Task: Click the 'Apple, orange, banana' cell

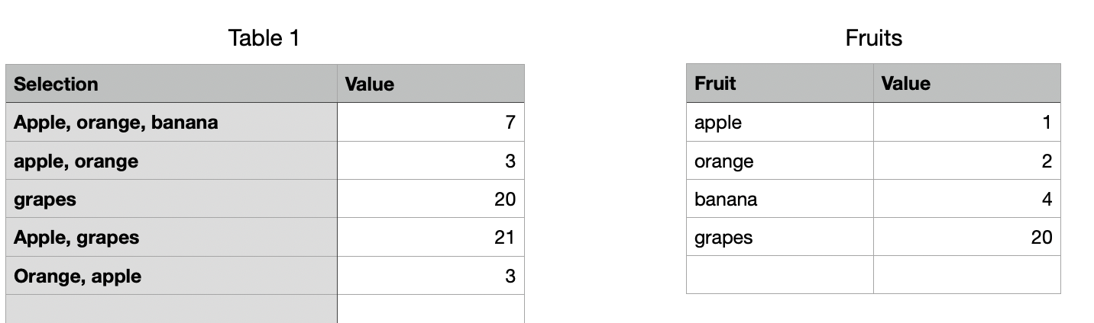Action: click(171, 122)
